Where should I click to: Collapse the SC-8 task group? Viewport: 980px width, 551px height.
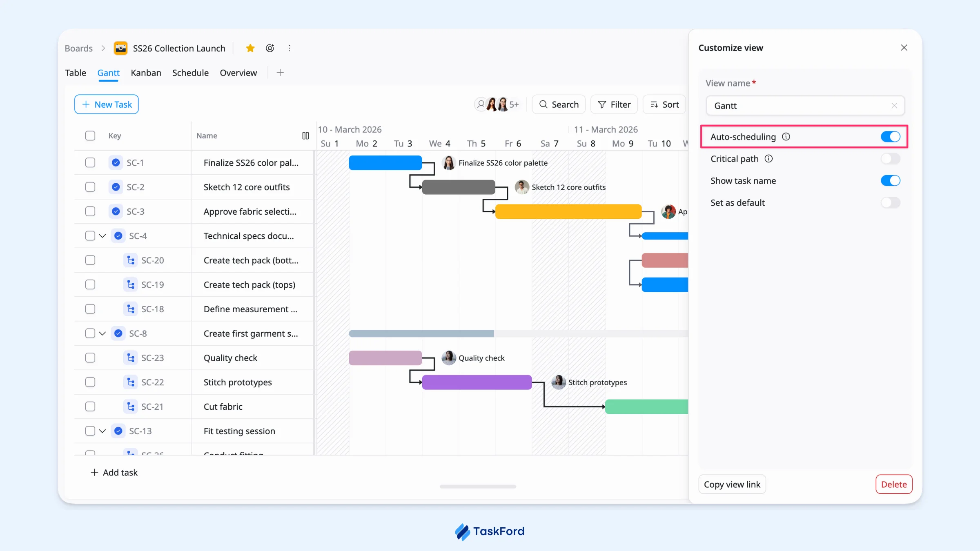coord(102,333)
